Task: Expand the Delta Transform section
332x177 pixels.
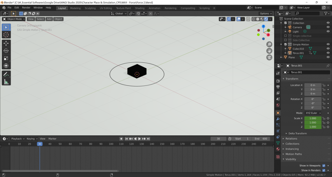Action: [297, 133]
